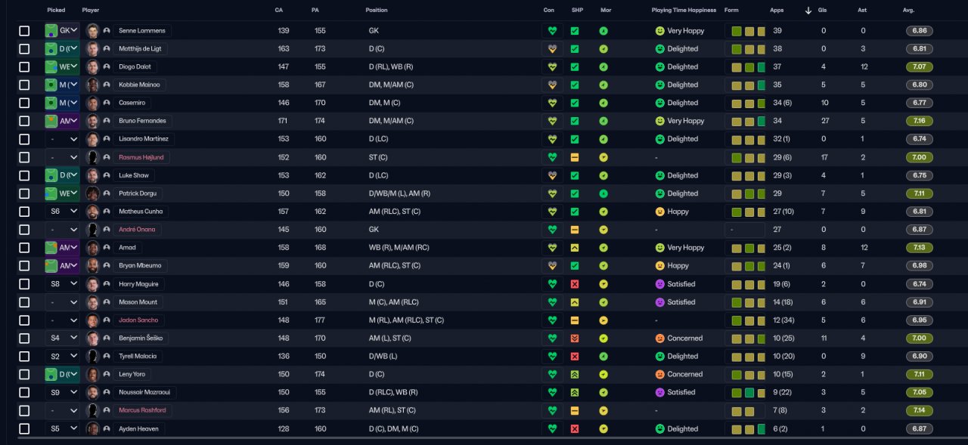Click Casemiro's match sharpness tick icon
Image resolution: width=968 pixels, height=445 pixels.
coord(575,104)
